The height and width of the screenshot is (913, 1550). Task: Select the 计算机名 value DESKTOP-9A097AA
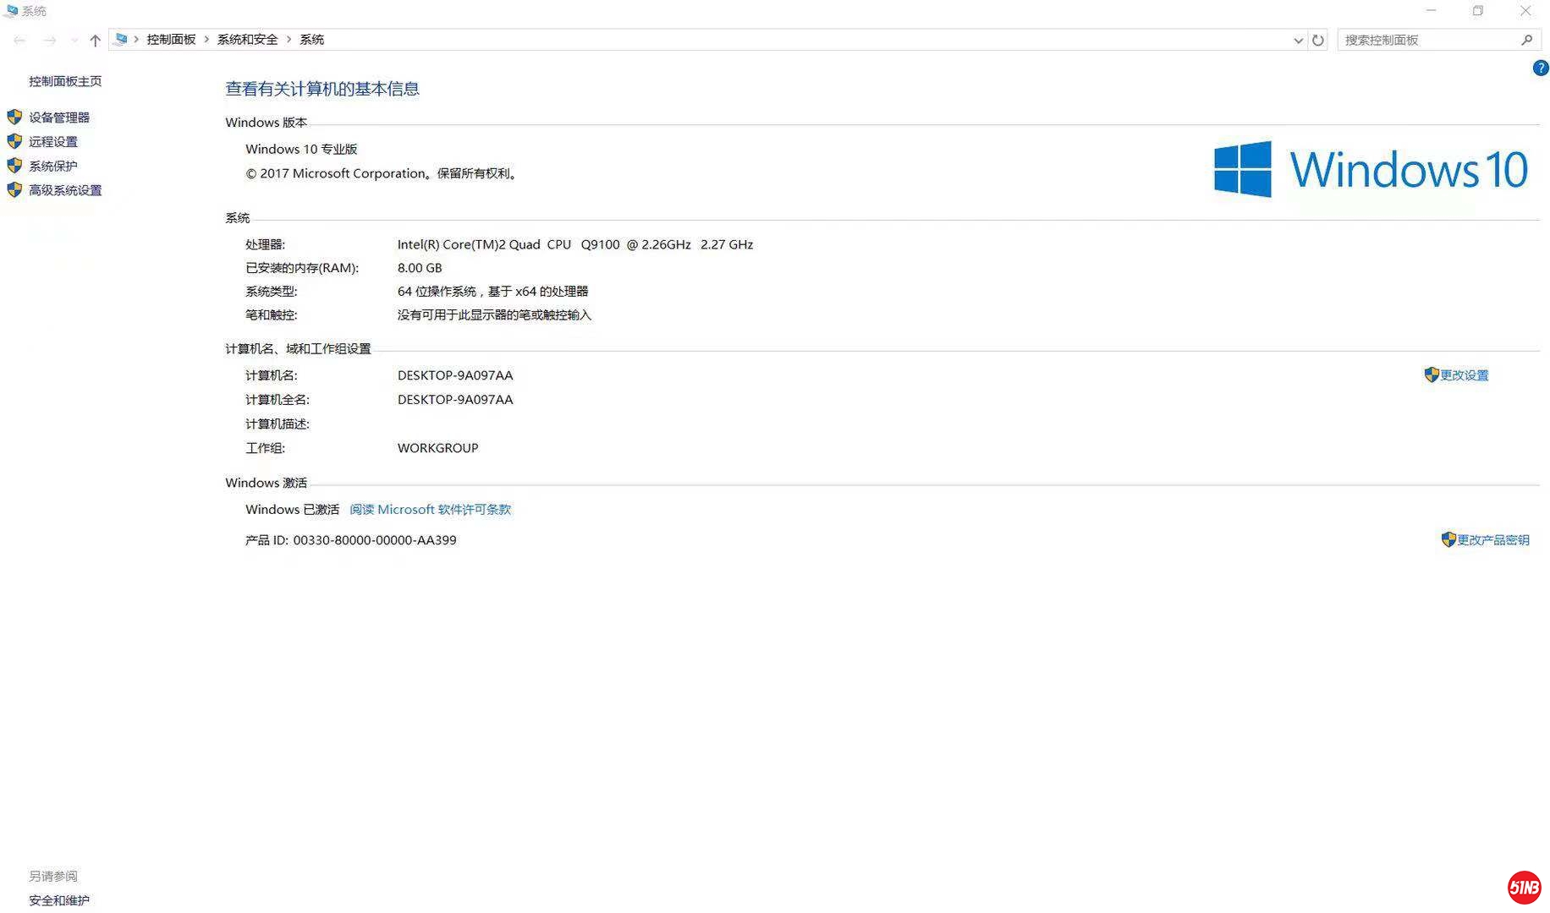[455, 375]
